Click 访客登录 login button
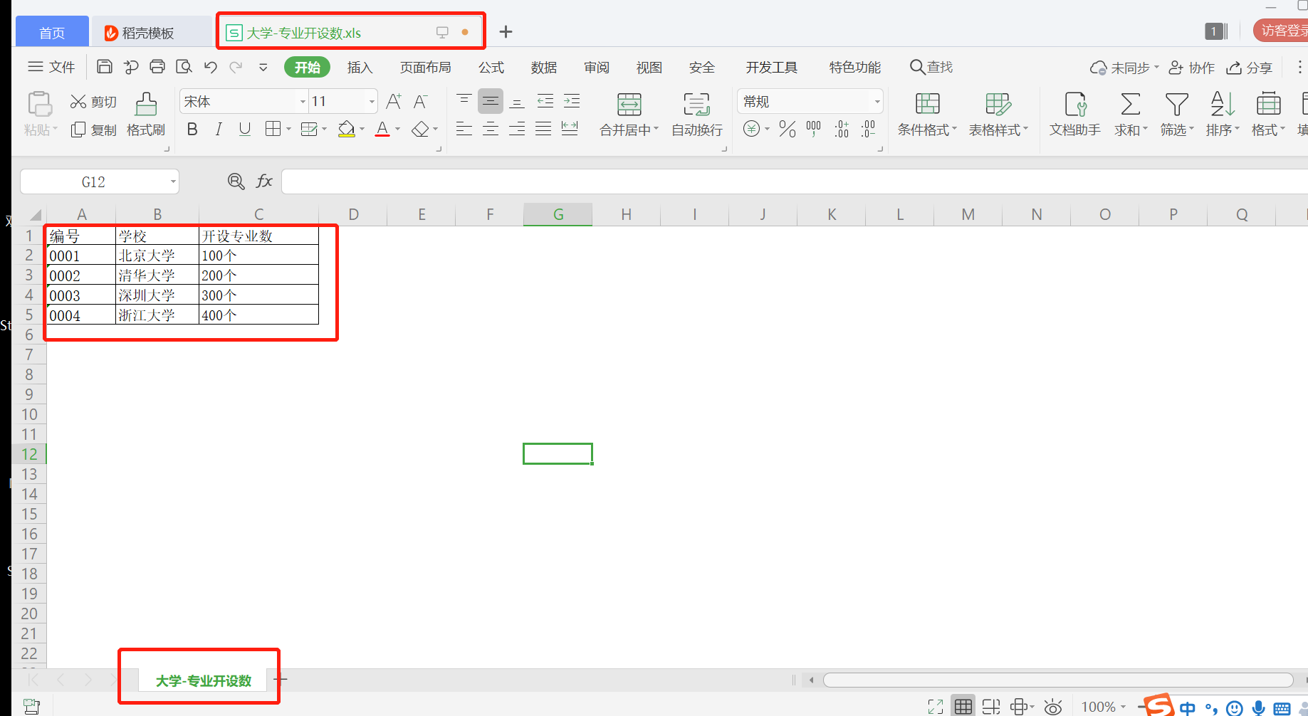Image resolution: width=1308 pixels, height=716 pixels. (1282, 31)
